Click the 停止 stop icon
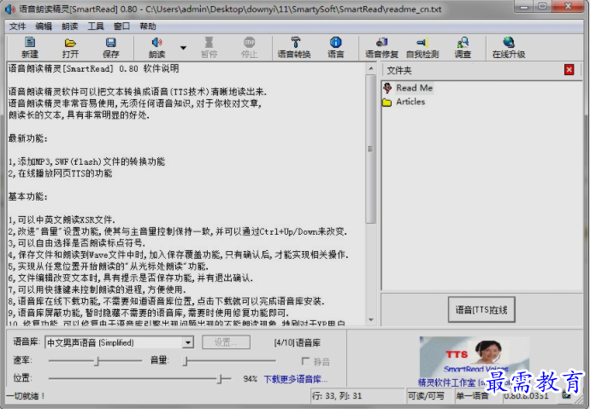The width and height of the screenshot is (590, 409). [x=249, y=47]
